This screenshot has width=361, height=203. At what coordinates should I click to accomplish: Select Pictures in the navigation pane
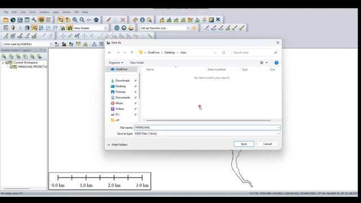pos(120,92)
